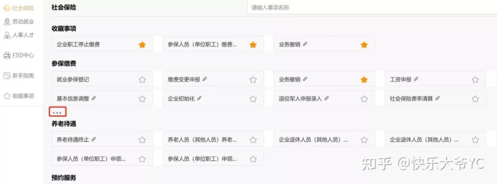Unfavorite 企业职工停止缴费 via its orange star
Image resolution: width=497 pixels, height=184 pixels.
pyautogui.click(x=142, y=45)
